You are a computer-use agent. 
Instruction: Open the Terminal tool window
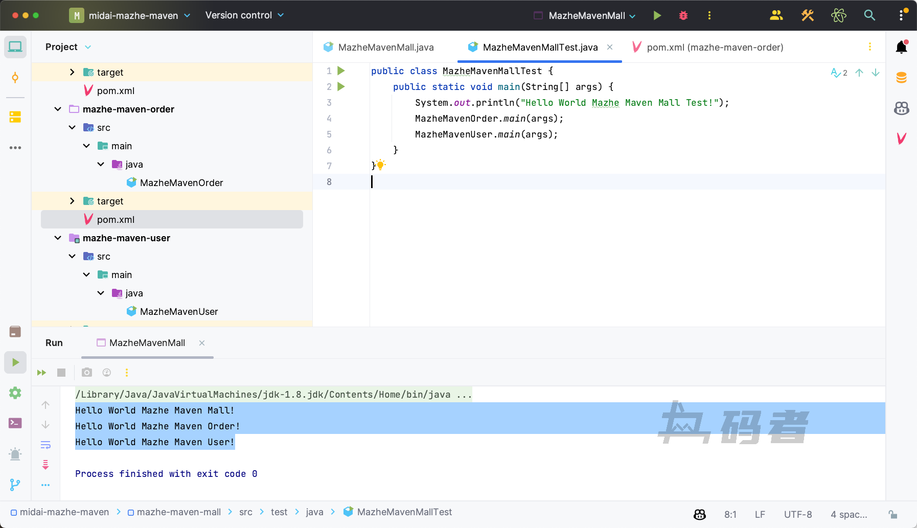pos(15,423)
